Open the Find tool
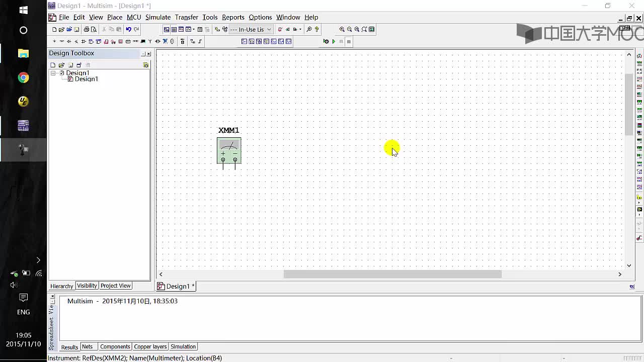Image resolution: width=644 pixels, height=362 pixels. [309, 29]
